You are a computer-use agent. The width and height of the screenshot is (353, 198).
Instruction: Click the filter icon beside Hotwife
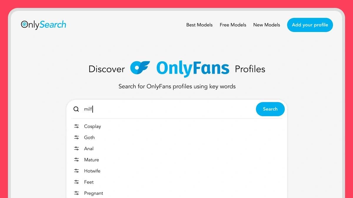coord(76,171)
